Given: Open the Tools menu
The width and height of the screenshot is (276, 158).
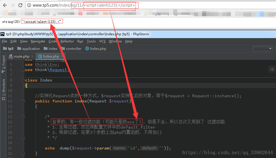Looking at the screenshot, I should point(91,41).
